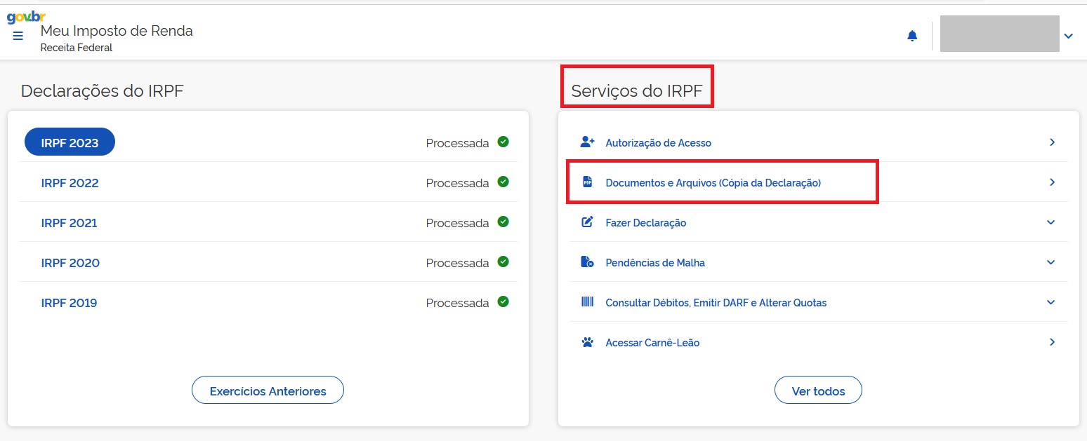Click Processada status of IRPF 2021
This screenshot has width=1087, height=441.
[x=457, y=223]
